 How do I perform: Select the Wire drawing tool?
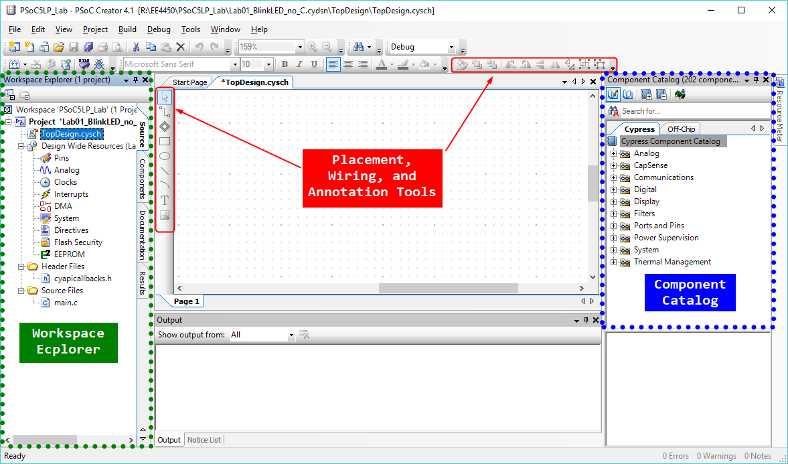point(165,112)
